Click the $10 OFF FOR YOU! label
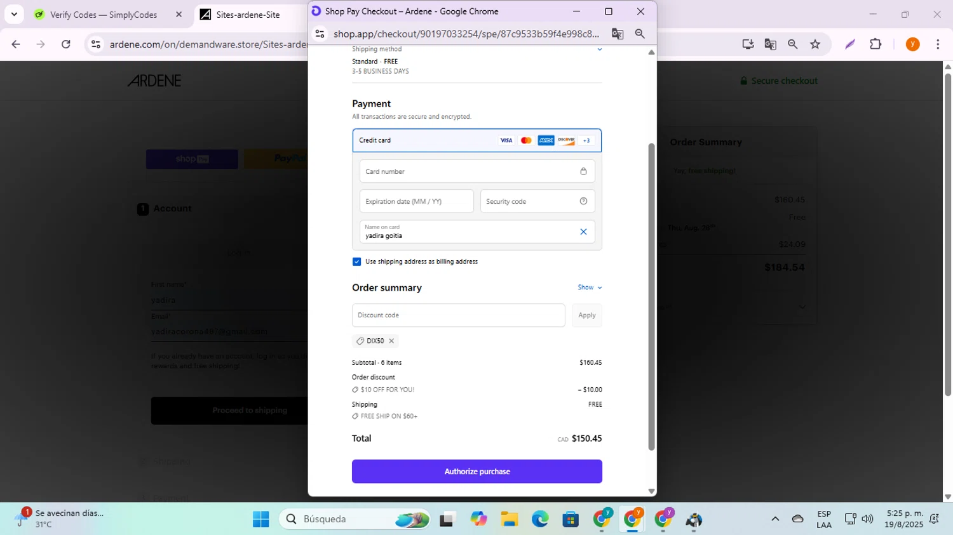Screen dimensions: 953x535 [x=388, y=390]
